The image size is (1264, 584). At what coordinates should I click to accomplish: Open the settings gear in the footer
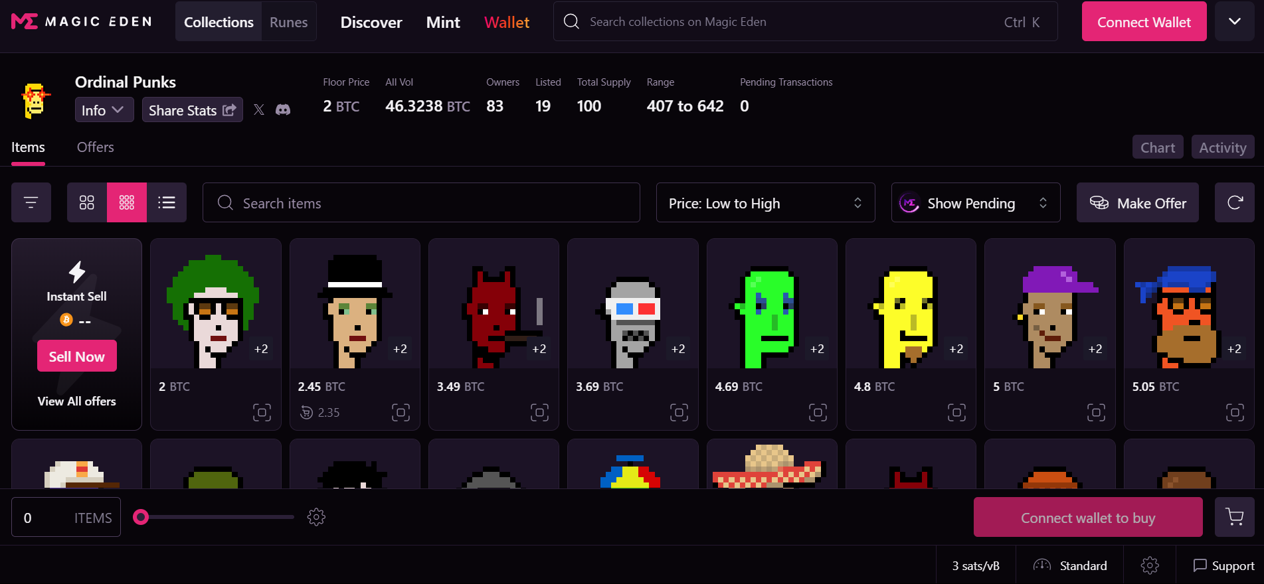coord(1150,565)
